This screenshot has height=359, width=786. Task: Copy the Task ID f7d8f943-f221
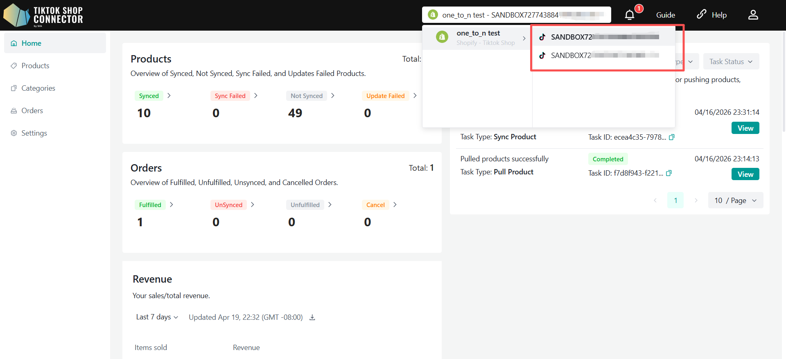tap(669, 173)
